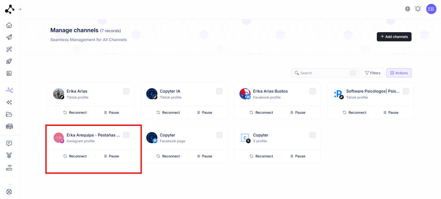Viewport: 441px width, 199px height.
Task: Tick the Erika Arias Bustos checkbox
Action: tap(312, 91)
